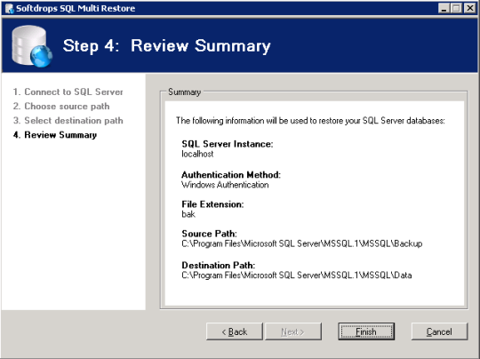Click the disabled maximize button
The height and width of the screenshot is (359, 480).
coord(456,8)
